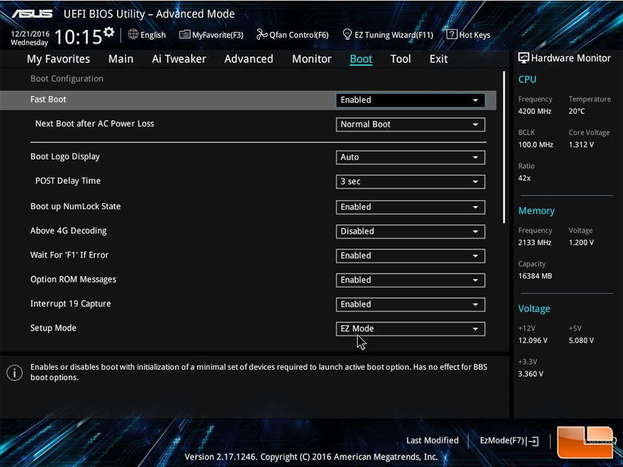This screenshot has height=467, width=623.
Task: Open the Above 4G Decoding dropdown
Action: 410,232
